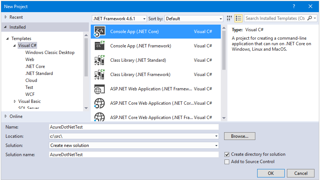This screenshot has width=320, height=180.
Task: Select the Cloud category
Action: pos(31,80)
